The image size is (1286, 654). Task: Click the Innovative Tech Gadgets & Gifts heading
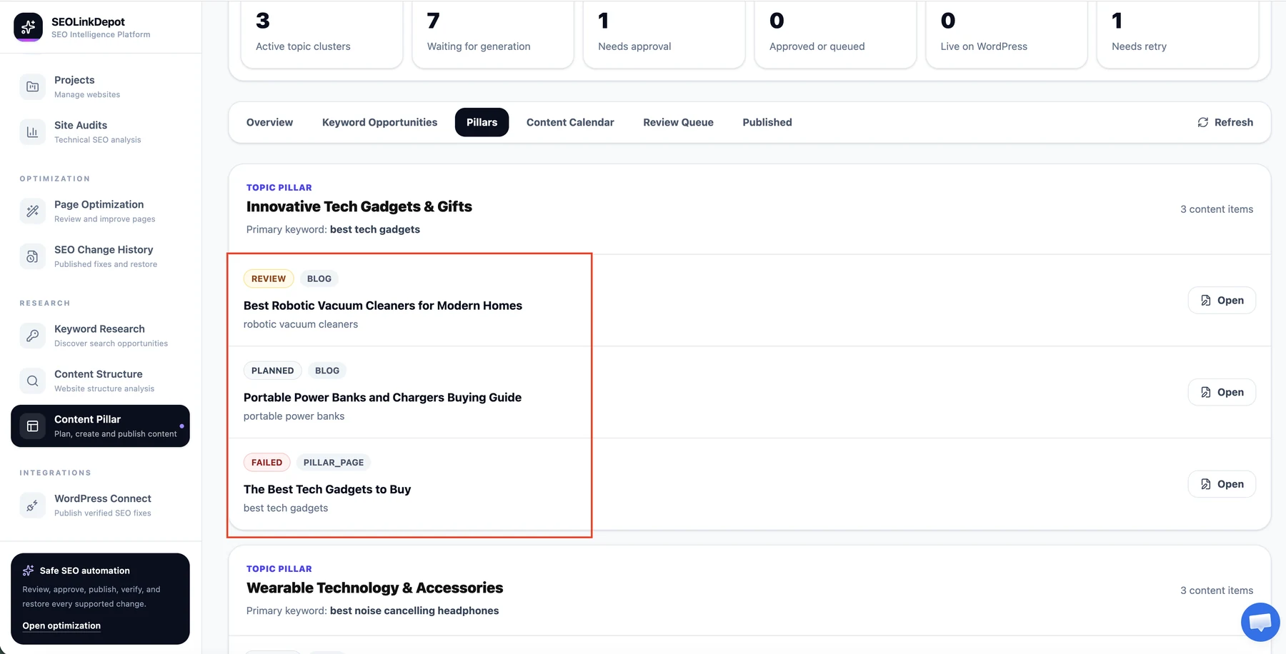point(359,206)
